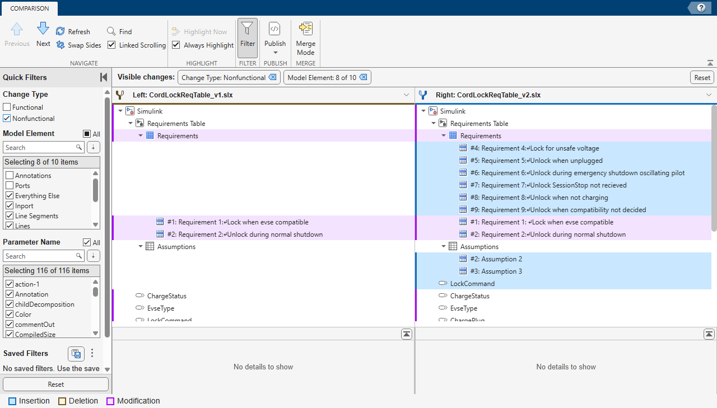717x408 pixels.
Task: Click the Model Element search sort arrow button
Action: click(94, 147)
